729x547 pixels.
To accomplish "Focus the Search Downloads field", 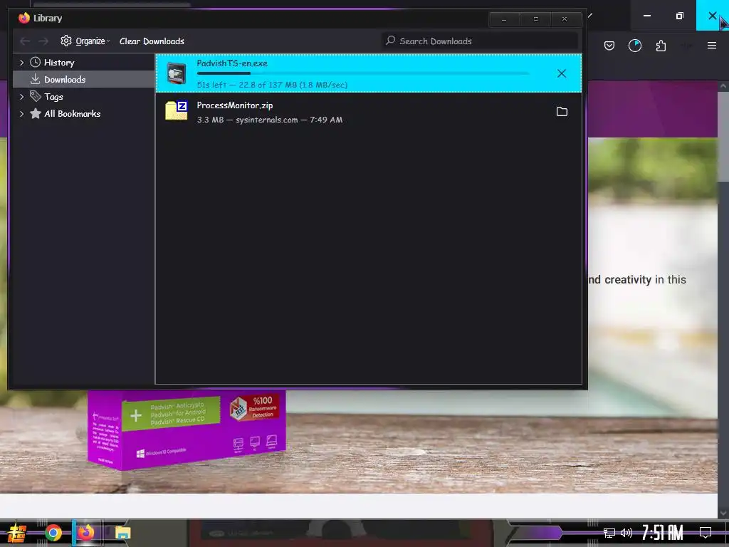I will pos(480,41).
